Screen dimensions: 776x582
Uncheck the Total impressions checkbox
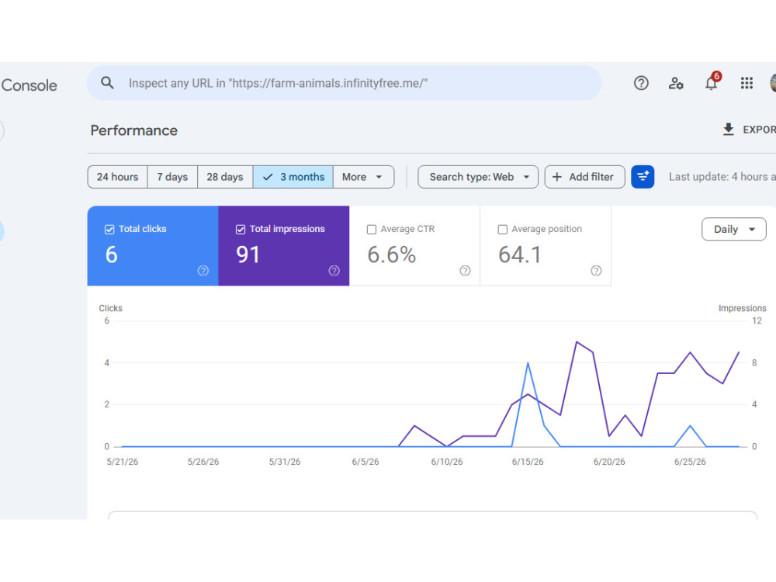[241, 229]
